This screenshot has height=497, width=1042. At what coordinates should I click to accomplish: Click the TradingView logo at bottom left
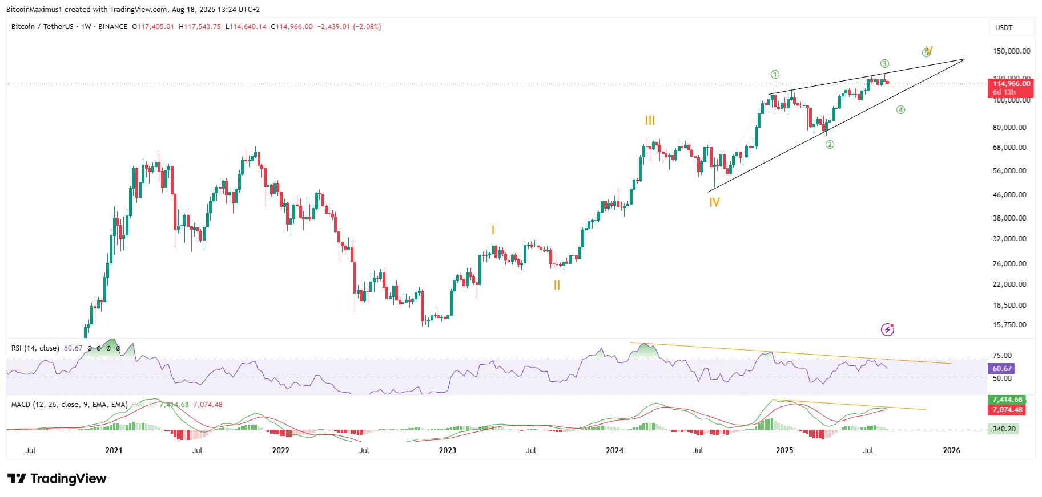pos(57,478)
